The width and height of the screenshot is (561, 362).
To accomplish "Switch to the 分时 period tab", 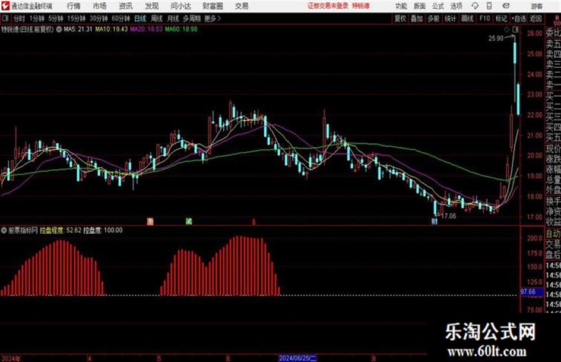I will tap(20, 18).
